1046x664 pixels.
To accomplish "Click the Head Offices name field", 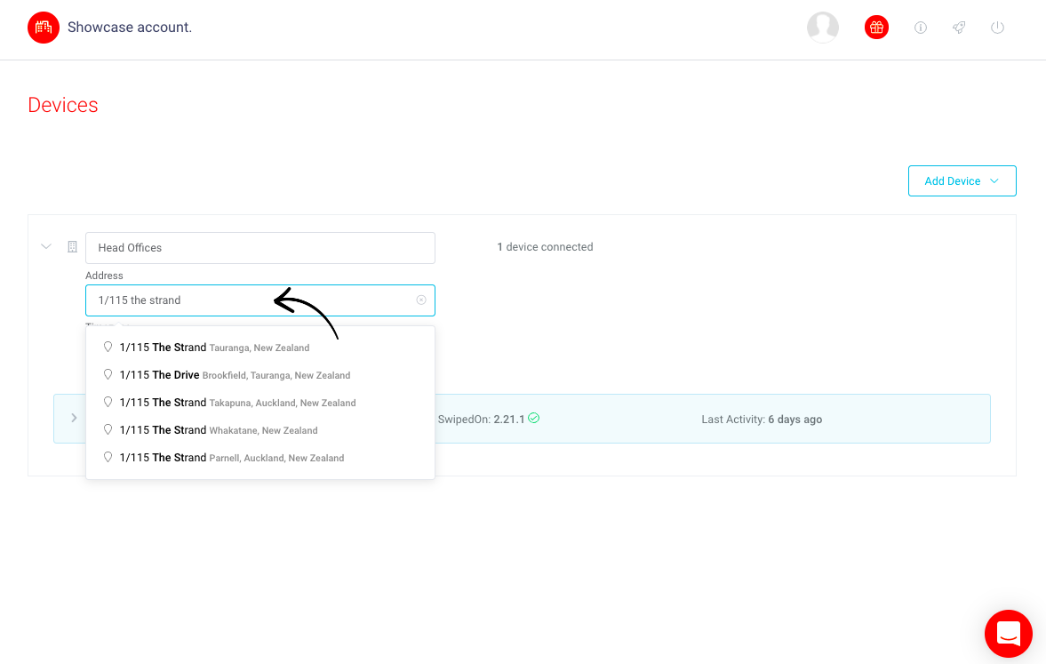I will click(260, 248).
